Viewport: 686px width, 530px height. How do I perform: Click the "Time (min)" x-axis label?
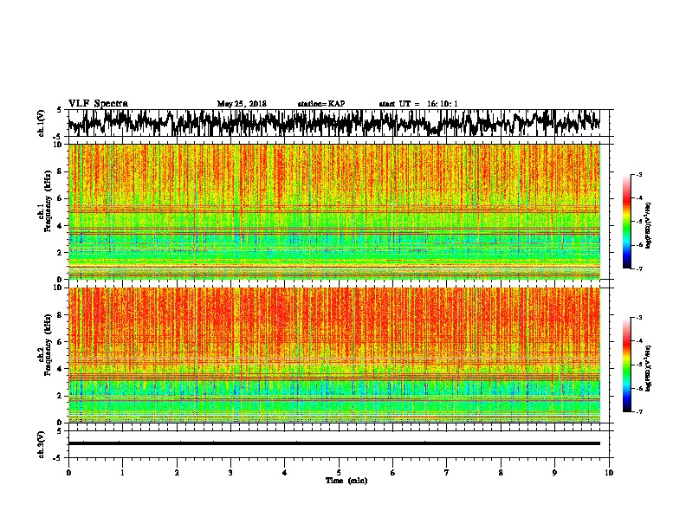pyautogui.click(x=346, y=481)
